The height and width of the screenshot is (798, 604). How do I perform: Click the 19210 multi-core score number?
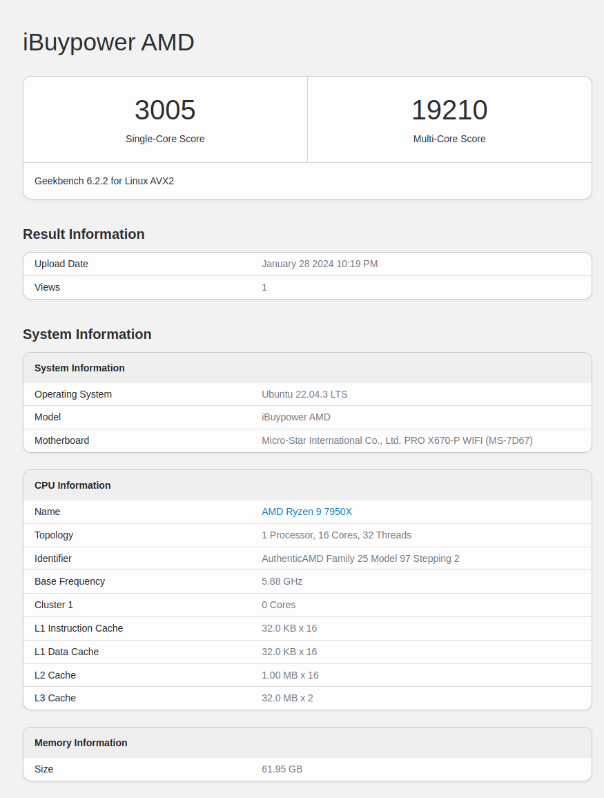click(x=449, y=110)
